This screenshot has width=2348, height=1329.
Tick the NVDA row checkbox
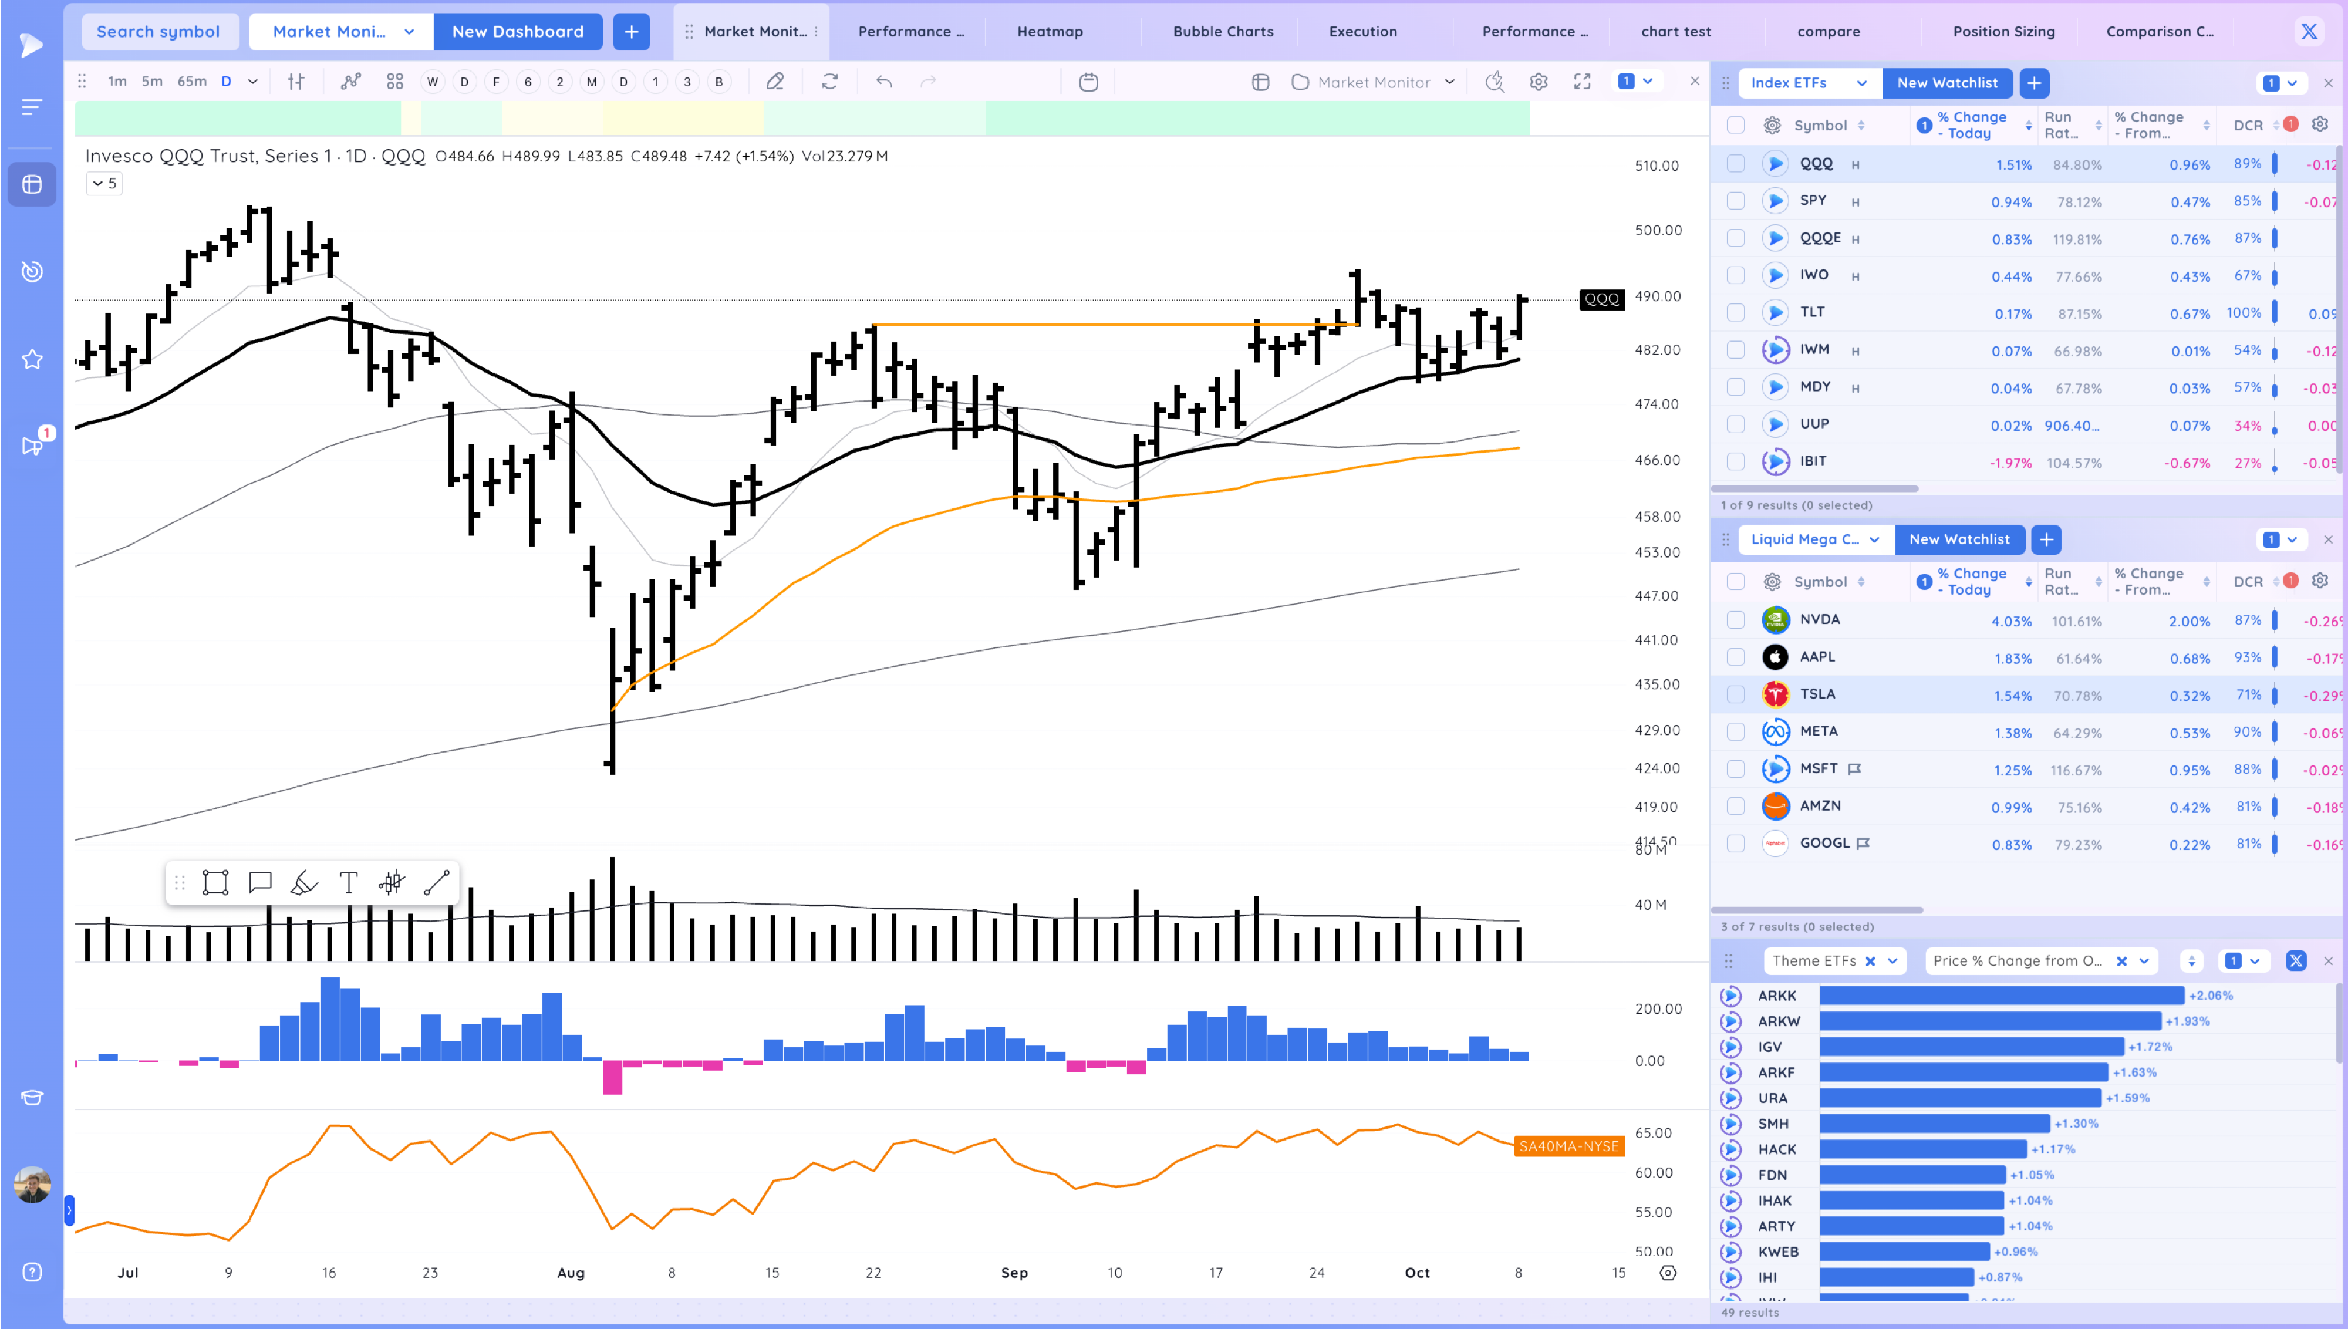(x=1736, y=620)
